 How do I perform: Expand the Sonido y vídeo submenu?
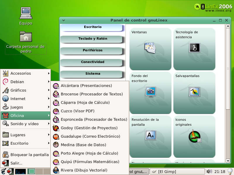pos(25,124)
